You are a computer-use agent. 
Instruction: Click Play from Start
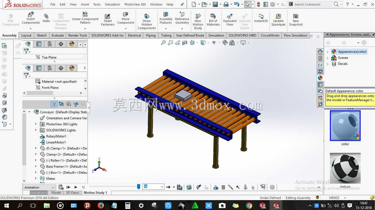click(69, 187)
